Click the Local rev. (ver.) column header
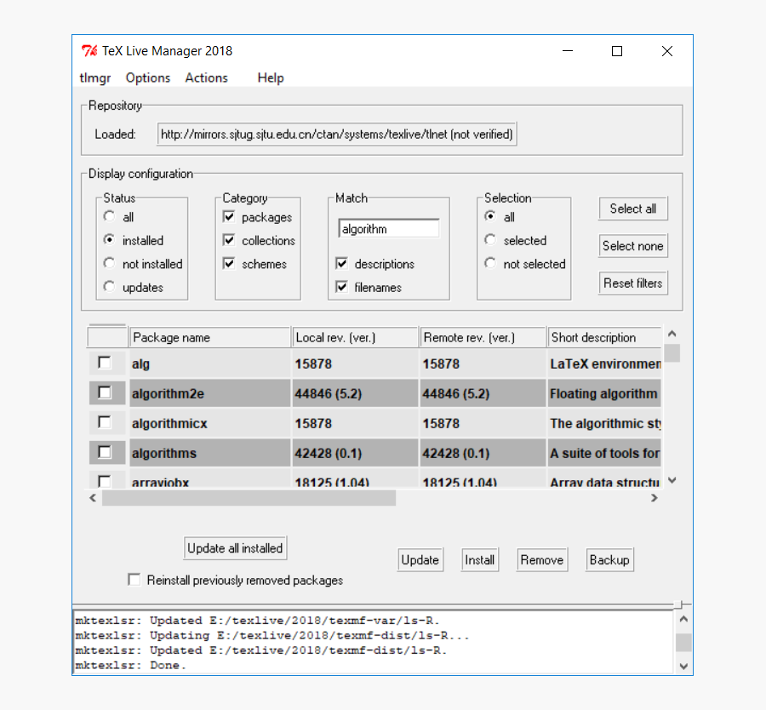Screen dimensions: 766x710 click(355, 337)
